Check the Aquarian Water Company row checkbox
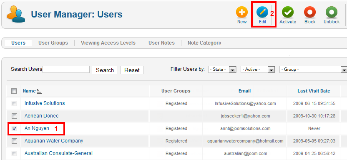The width and height of the screenshot is (347, 160). [x=14, y=141]
